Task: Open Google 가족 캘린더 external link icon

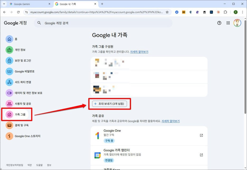Action: click(x=201, y=155)
